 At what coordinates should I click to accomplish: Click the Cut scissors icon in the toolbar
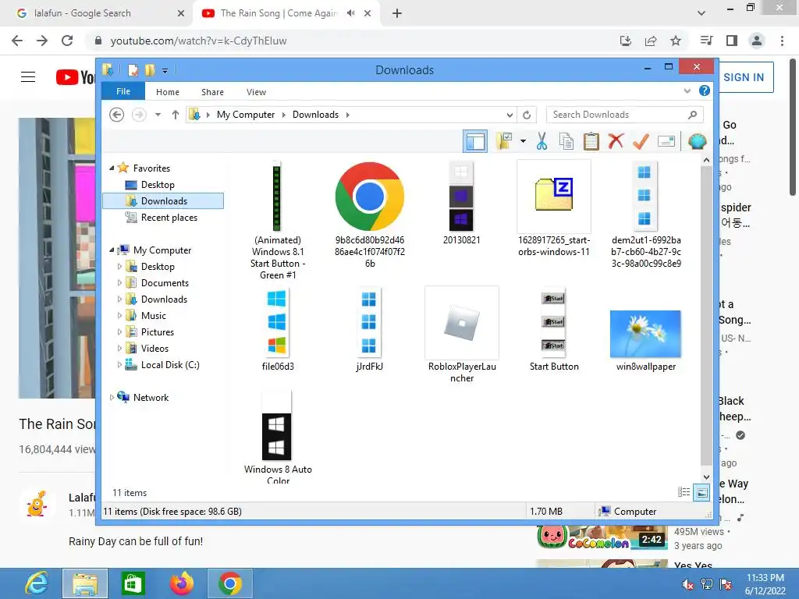542,141
